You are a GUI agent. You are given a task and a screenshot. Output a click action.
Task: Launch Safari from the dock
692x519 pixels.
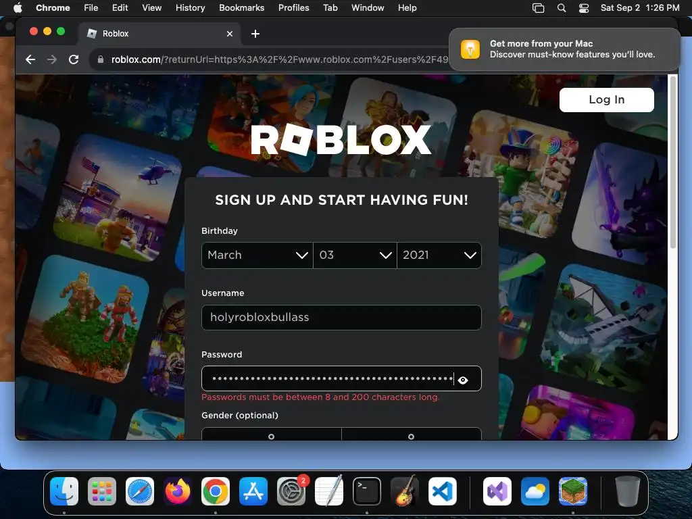pos(140,491)
